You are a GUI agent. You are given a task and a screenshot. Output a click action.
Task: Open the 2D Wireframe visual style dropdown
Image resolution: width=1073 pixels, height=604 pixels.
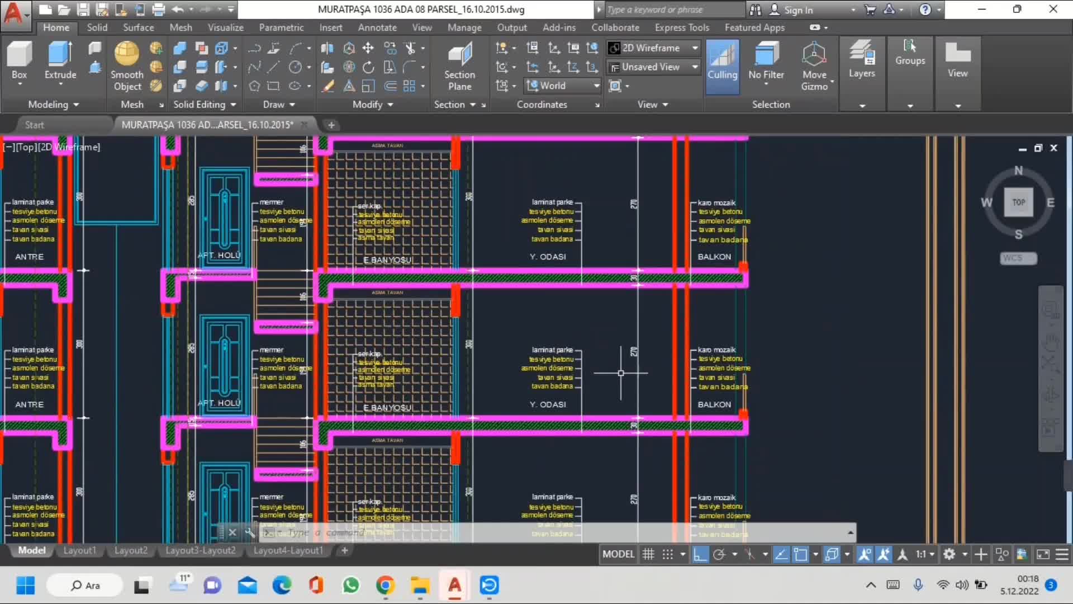pyautogui.click(x=654, y=48)
